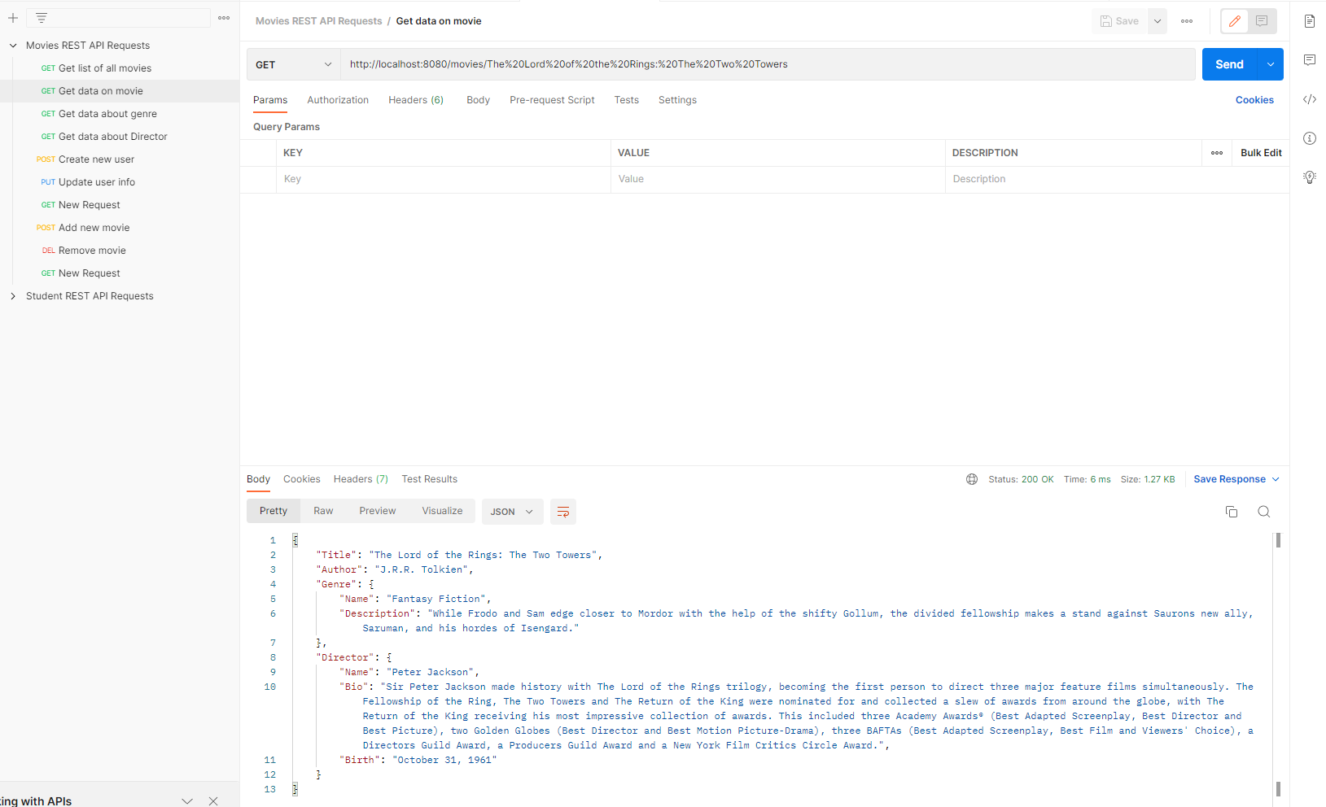
Task: Click the blue Send button
Action: click(x=1229, y=64)
